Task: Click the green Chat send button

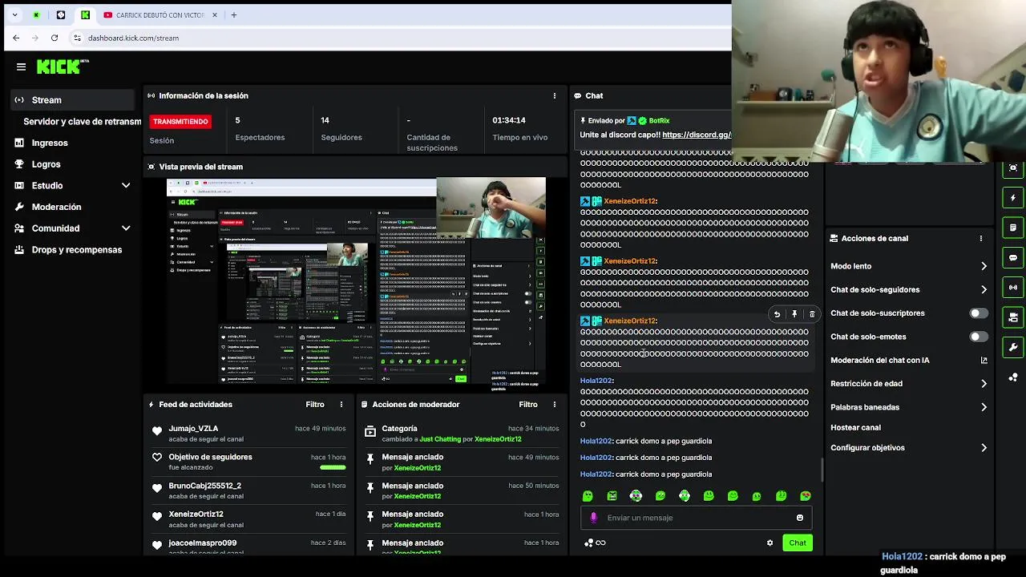Action: coord(798,543)
